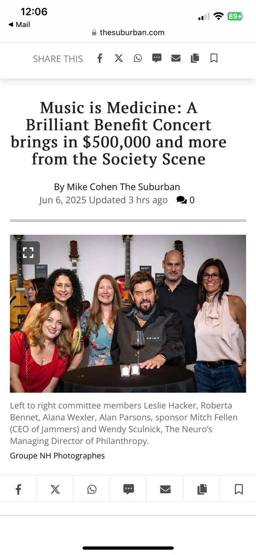
Task: Expand photo to fullscreen
Action: [28, 253]
